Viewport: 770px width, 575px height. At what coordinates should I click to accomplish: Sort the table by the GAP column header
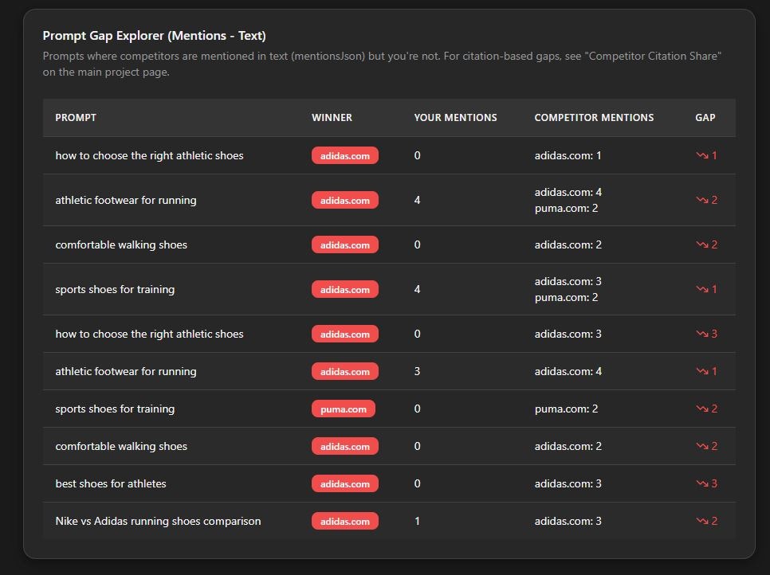[x=705, y=117]
